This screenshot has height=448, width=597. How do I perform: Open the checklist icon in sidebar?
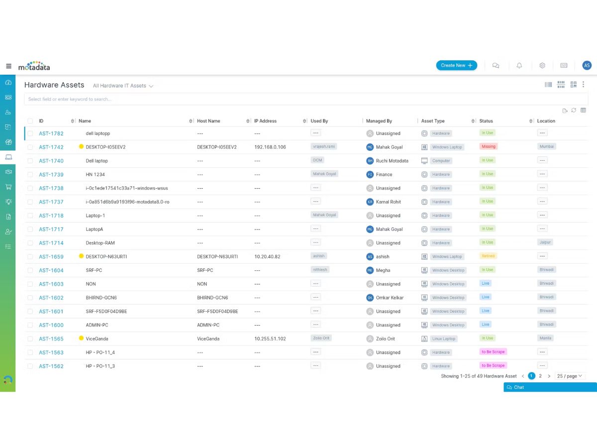click(8, 246)
